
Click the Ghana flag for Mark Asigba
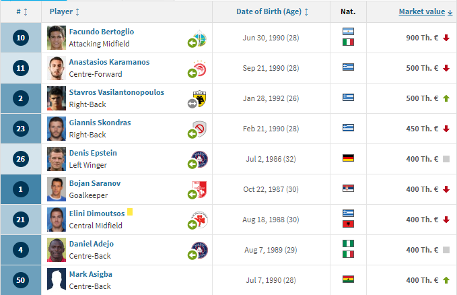pyautogui.click(x=348, y=280)
